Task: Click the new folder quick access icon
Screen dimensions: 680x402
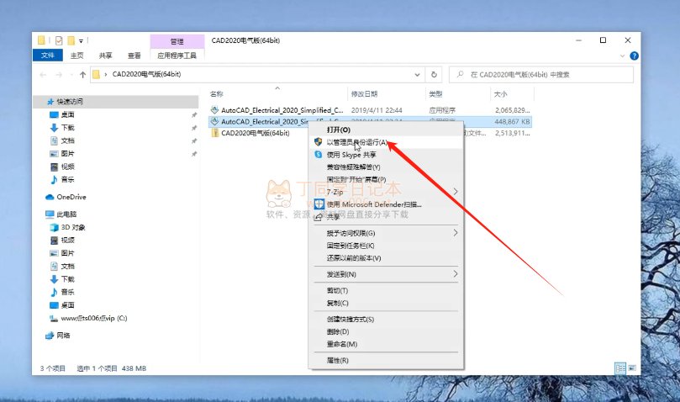Action: pyautogui.click(x=71, y=40)
